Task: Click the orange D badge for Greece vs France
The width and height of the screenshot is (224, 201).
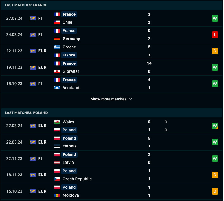Action: tap(215, 51)
